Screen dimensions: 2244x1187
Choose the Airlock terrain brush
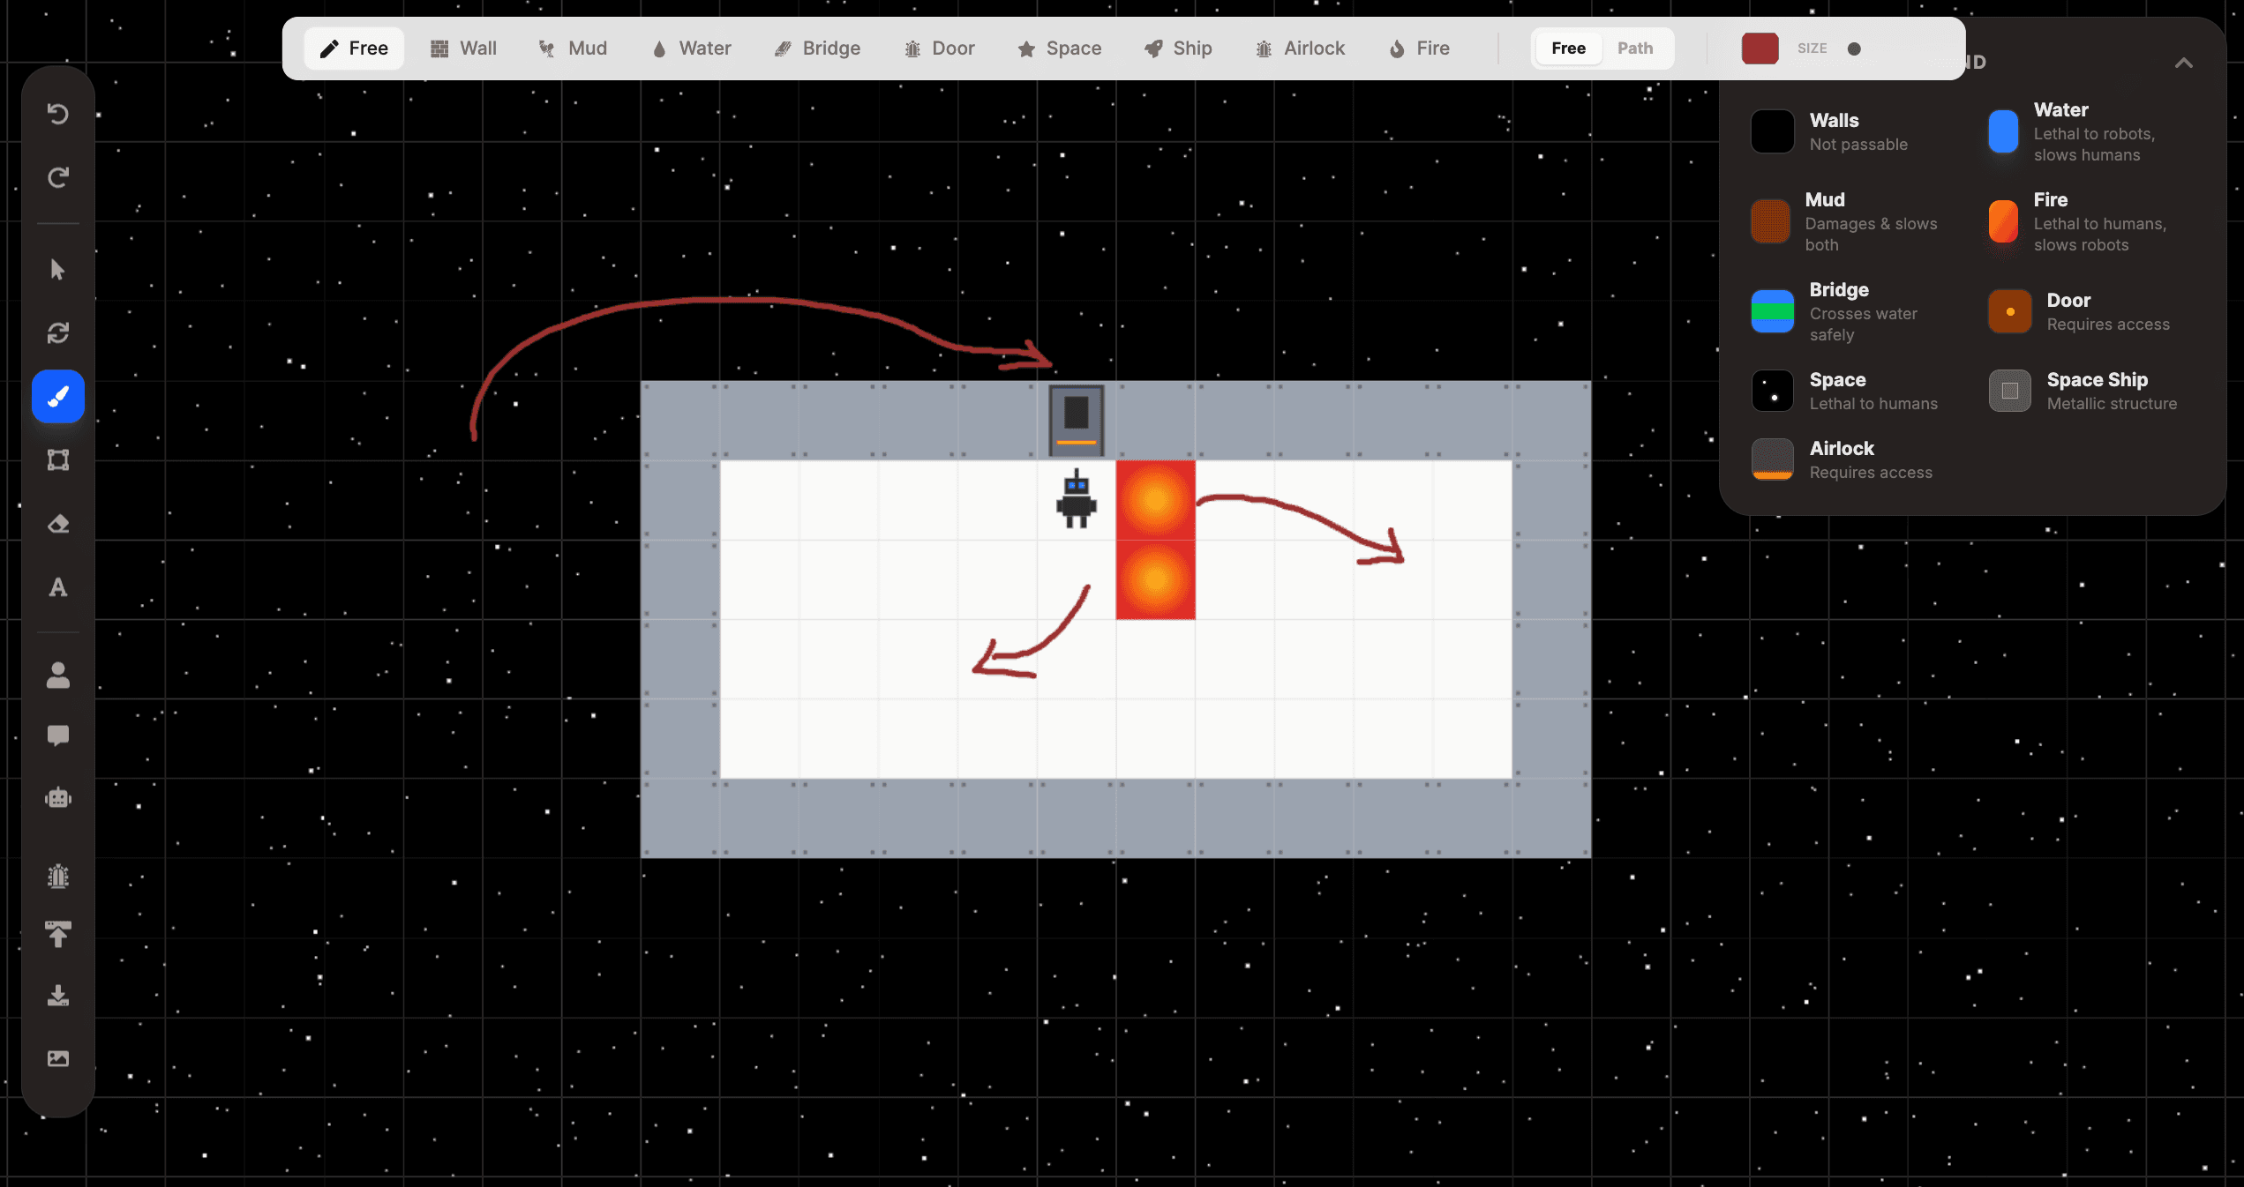coord(1300,49)
